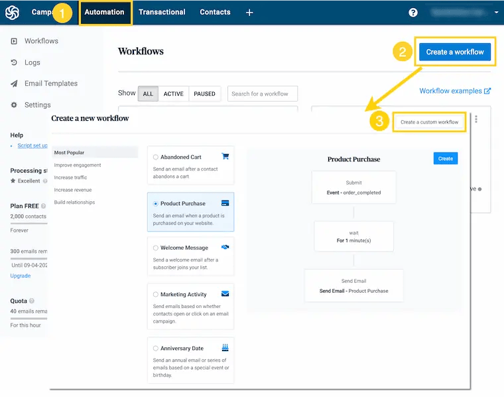
Task: Expand the account dropdown arrow
Action: pyautogui.click(x=497, y=12)
